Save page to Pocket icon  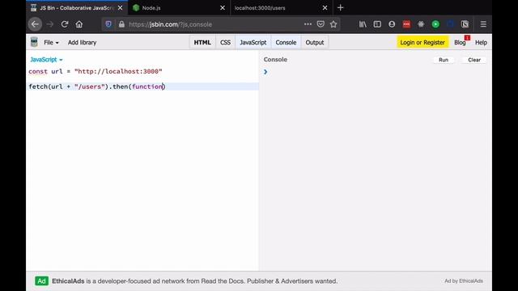(321, 24)
